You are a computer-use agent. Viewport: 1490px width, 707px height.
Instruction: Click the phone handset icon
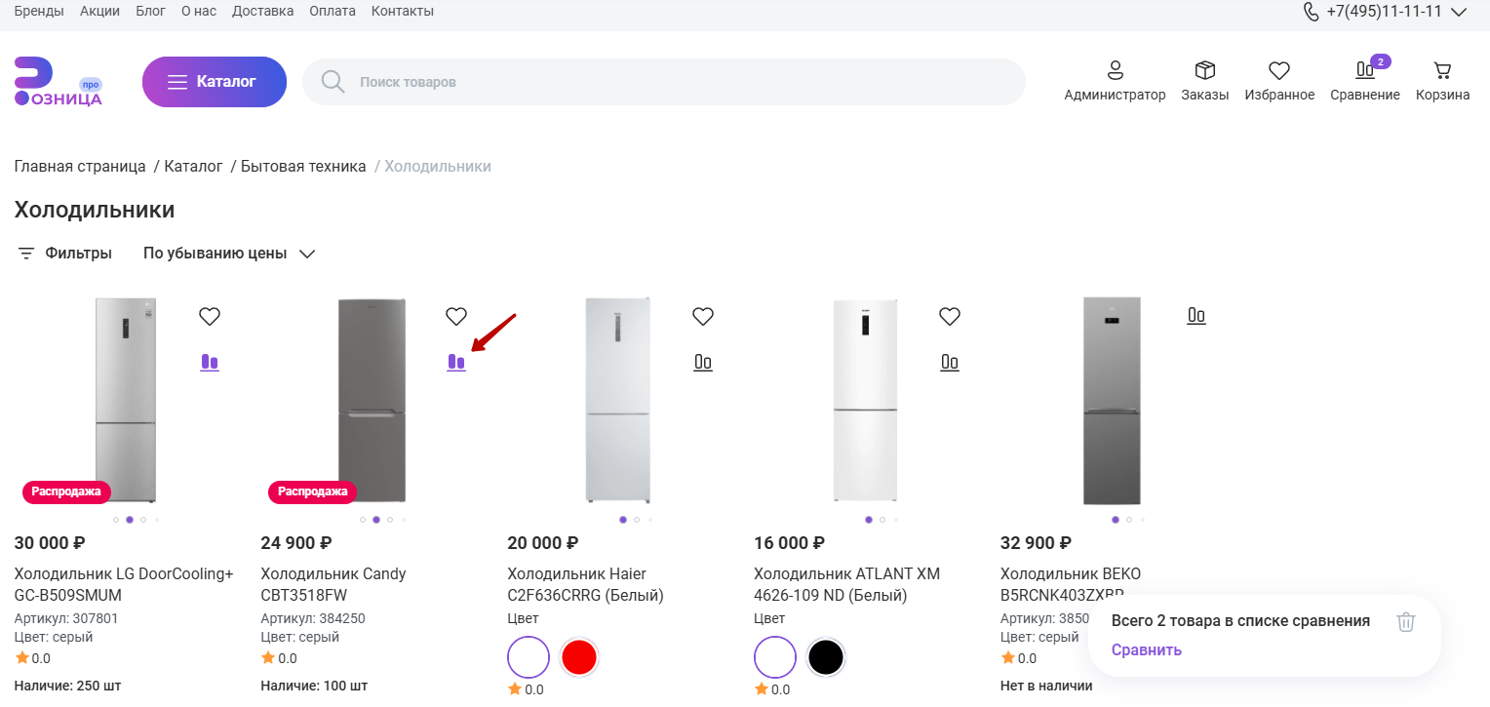1311,12
